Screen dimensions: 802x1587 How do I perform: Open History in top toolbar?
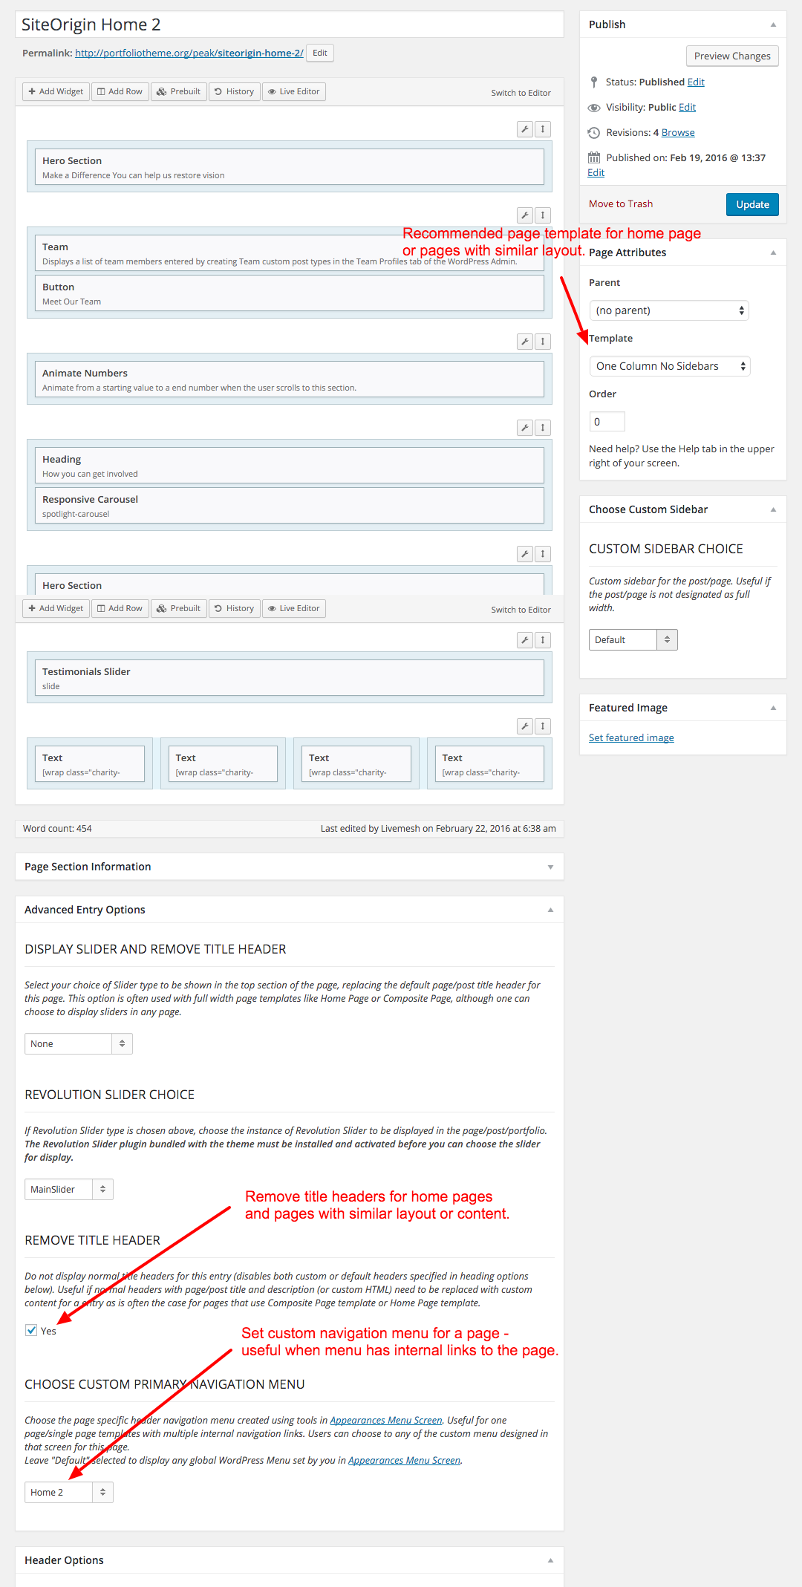point(234,91)
